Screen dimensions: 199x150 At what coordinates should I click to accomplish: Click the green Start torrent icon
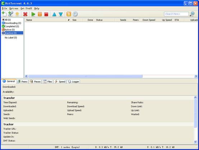(33, 14)
